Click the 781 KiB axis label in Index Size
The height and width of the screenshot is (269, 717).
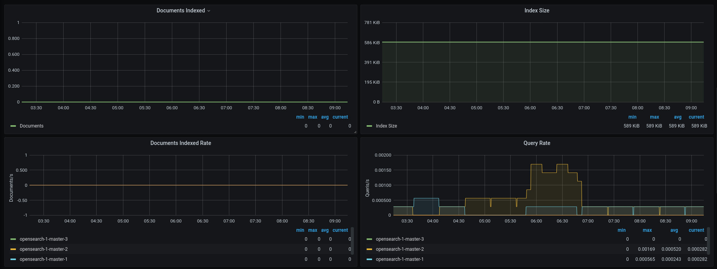pos(372,22)
